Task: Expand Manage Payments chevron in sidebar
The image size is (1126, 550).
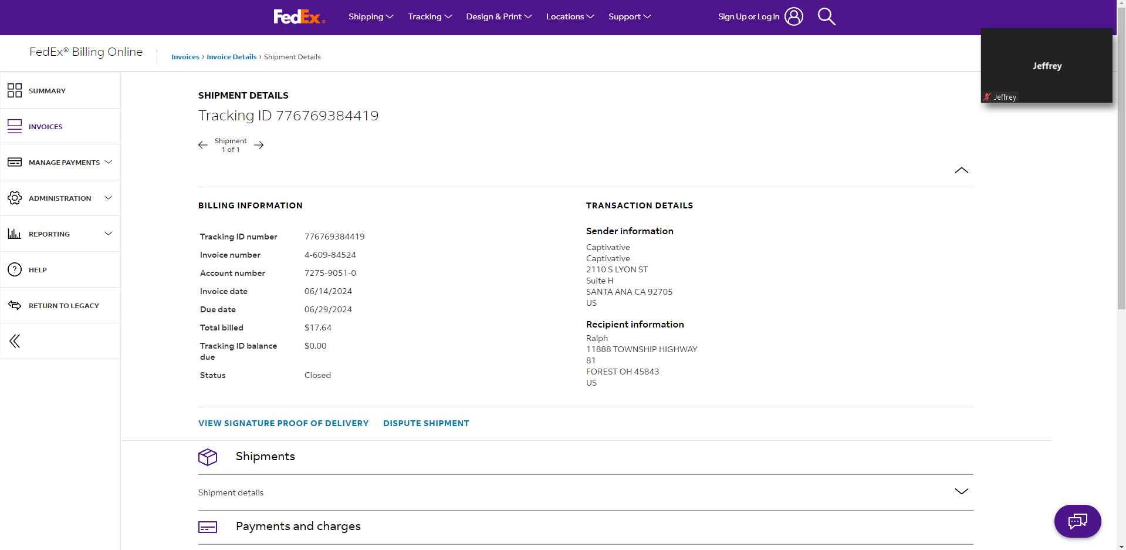Action: pos(108,162)
